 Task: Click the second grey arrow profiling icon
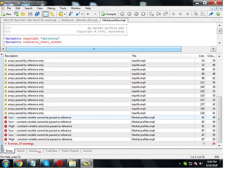(x=180, y=14)
